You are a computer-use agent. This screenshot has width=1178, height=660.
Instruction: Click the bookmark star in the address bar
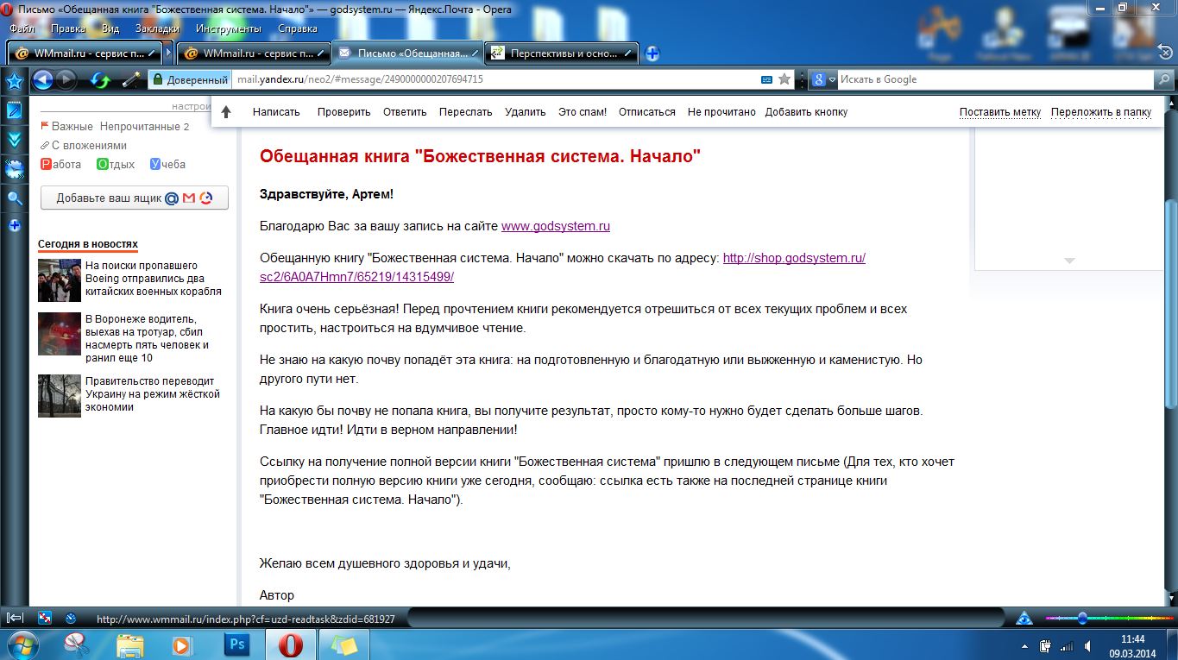click(x=784, y=79)
